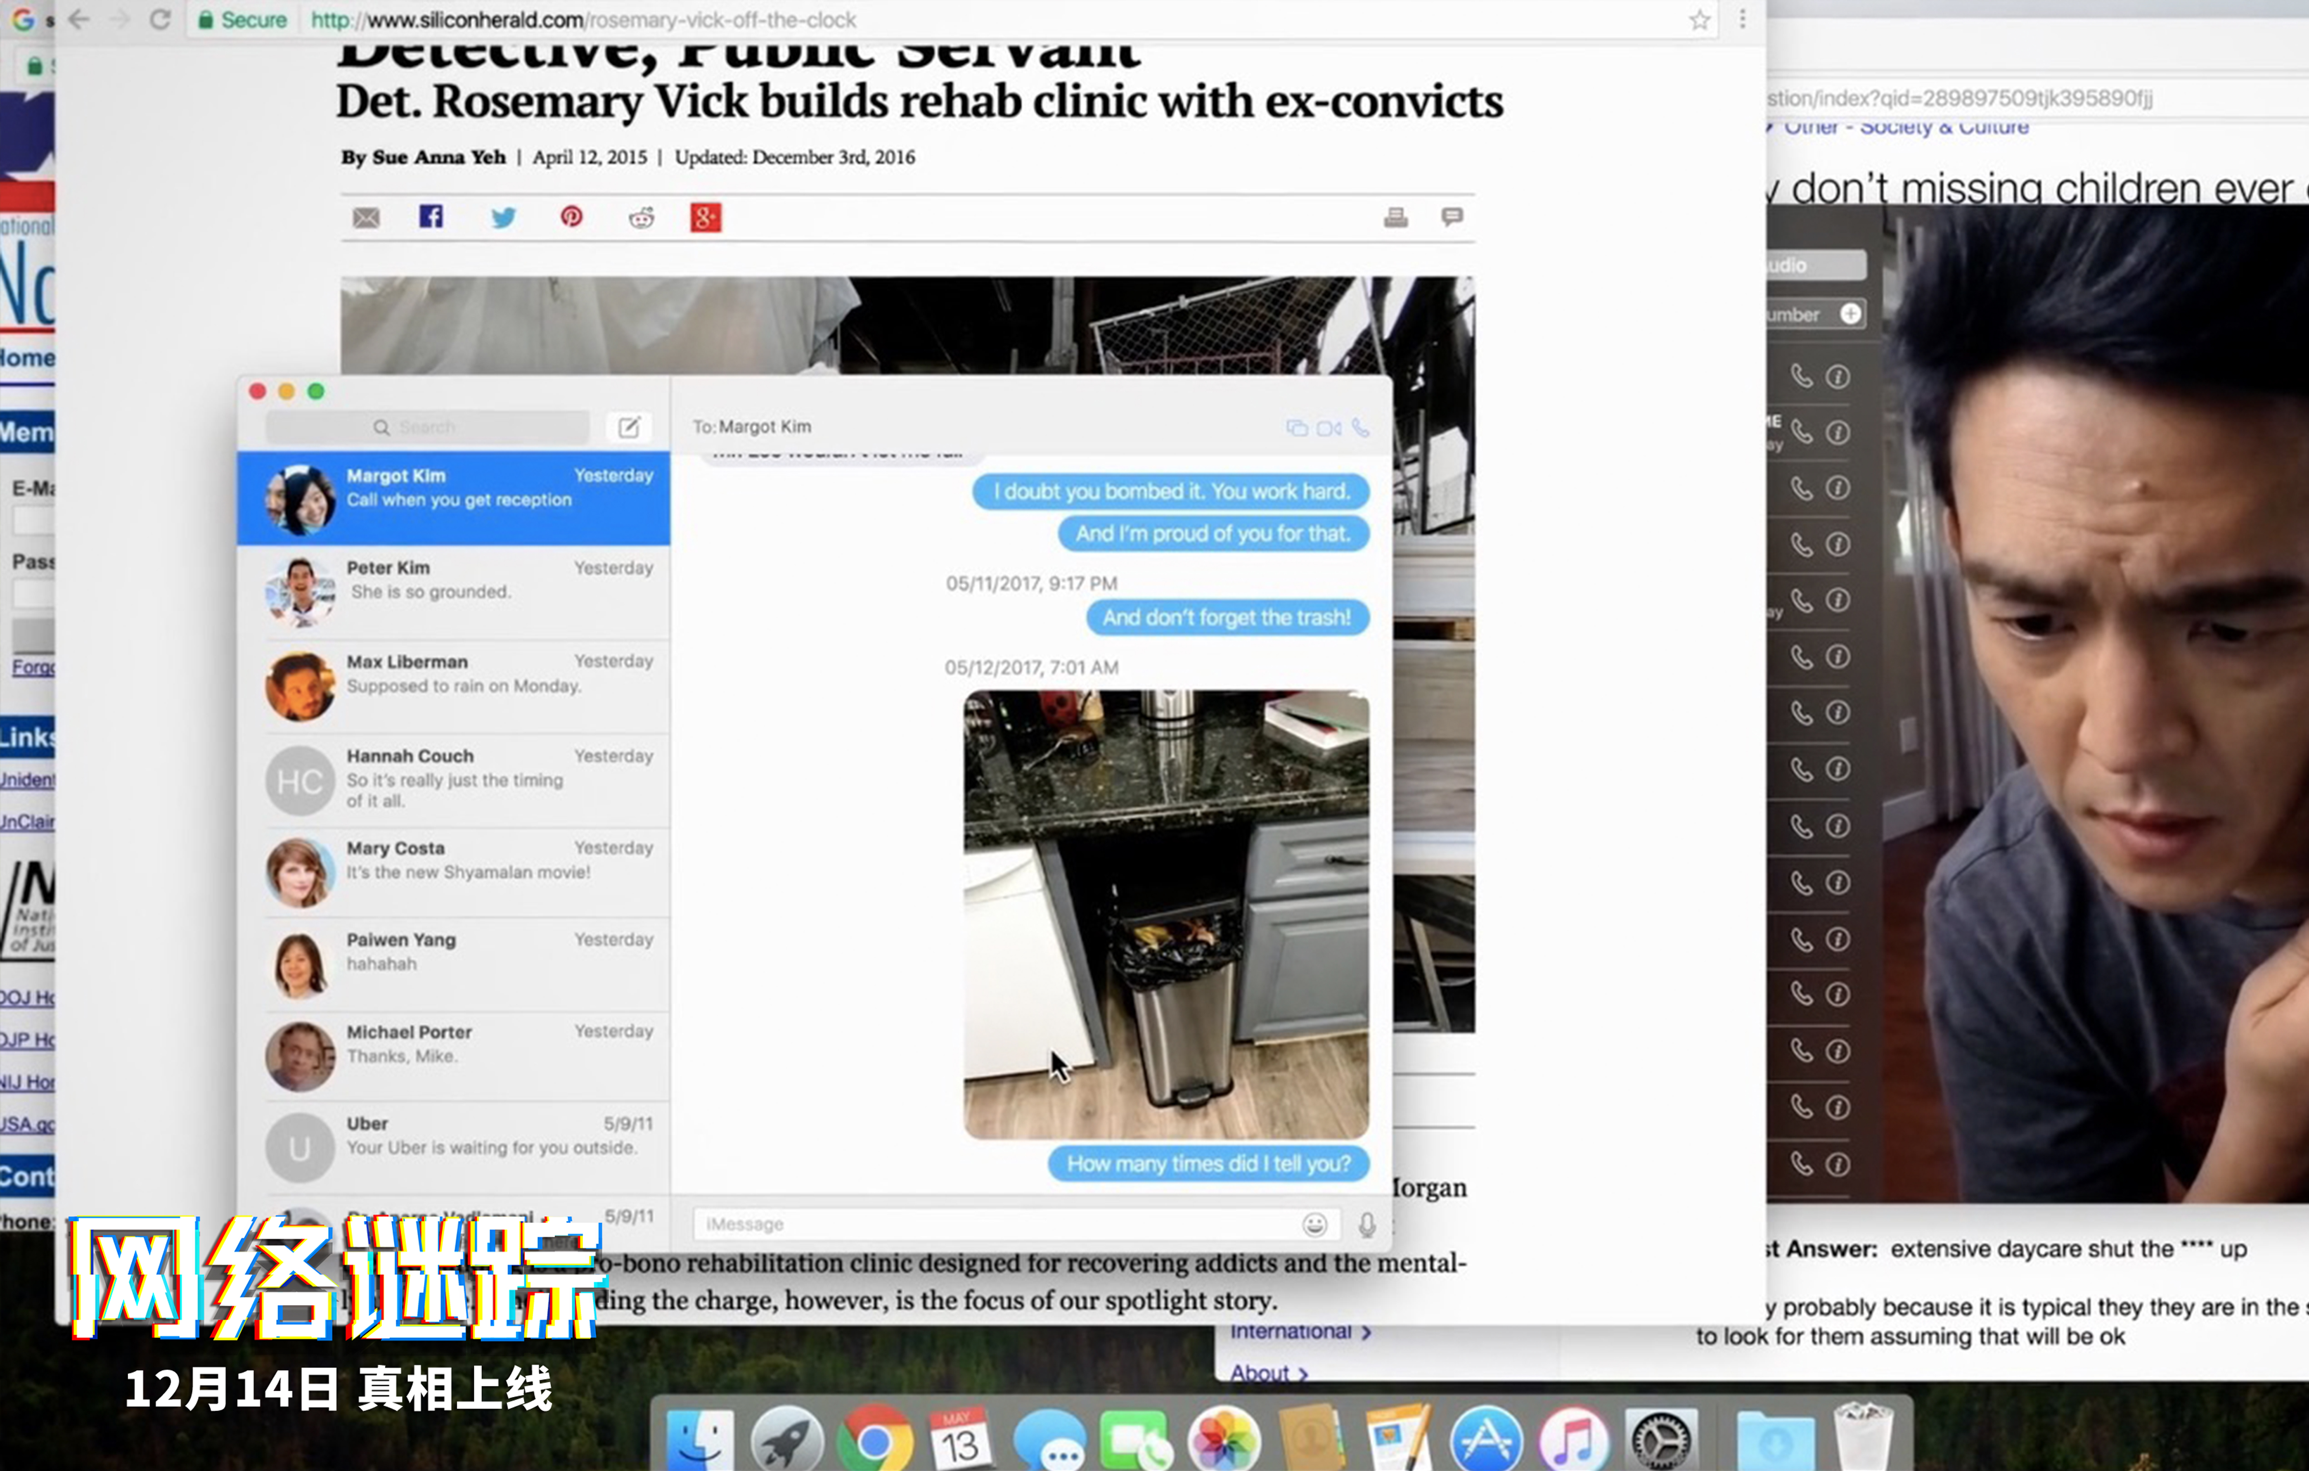This screenshot has width=2309, height=1471.
Task: Open the emoji picker in Messages
Action: coord(1315,1224)
